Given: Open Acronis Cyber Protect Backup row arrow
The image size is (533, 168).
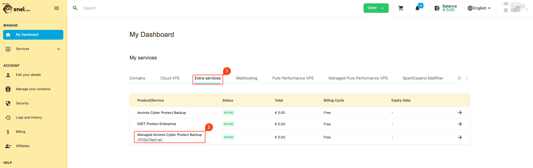Looking at the screenshot, I should point(460,112).
